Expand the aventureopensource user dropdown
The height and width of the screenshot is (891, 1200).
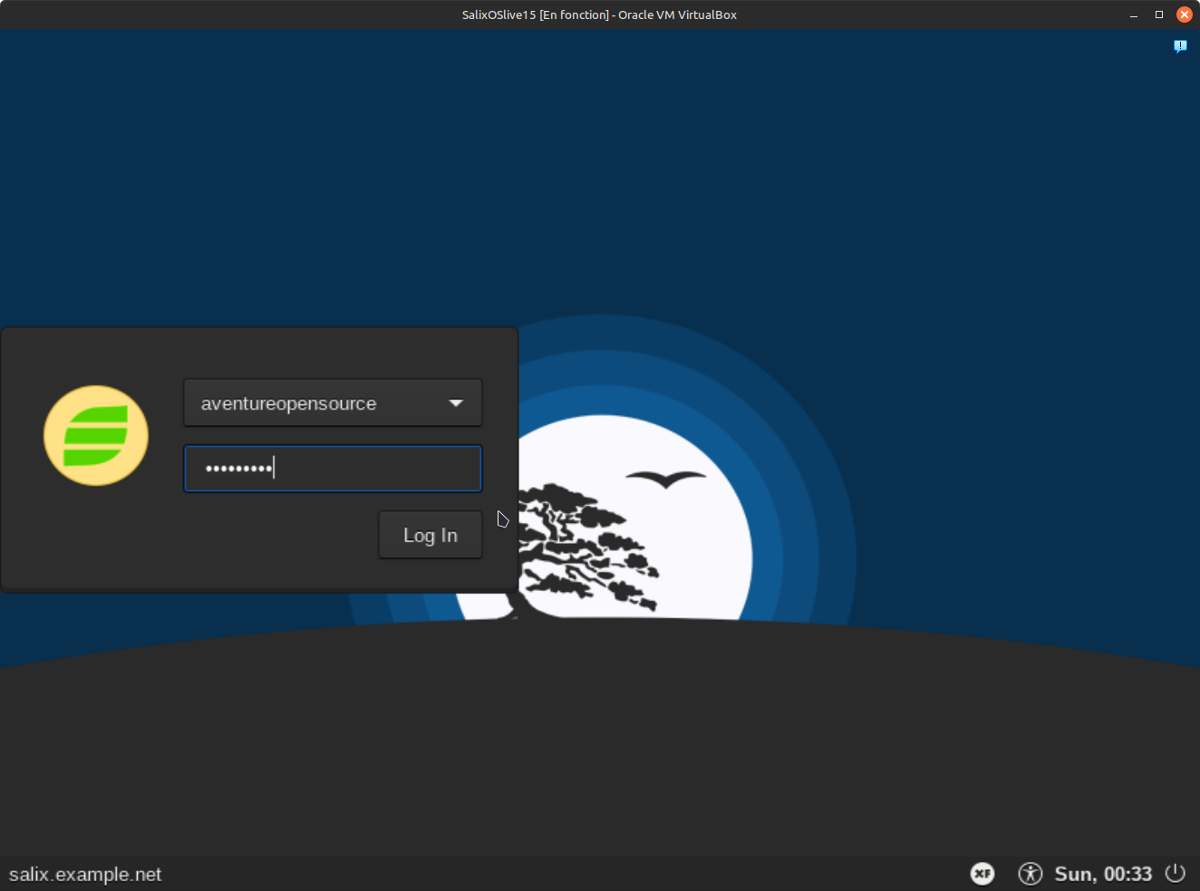[x=333, y=403]
